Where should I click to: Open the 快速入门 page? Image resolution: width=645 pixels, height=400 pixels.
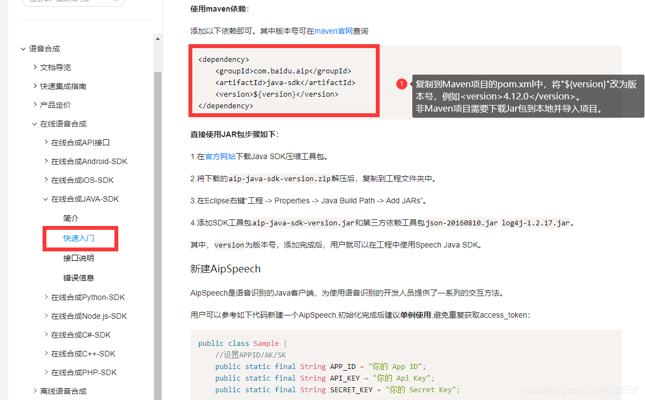(x=78, y=239)
